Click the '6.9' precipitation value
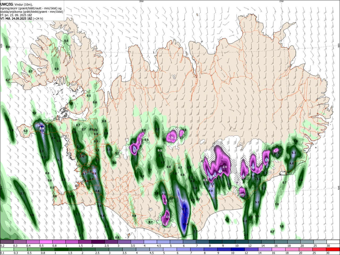 tap(211, 191)
